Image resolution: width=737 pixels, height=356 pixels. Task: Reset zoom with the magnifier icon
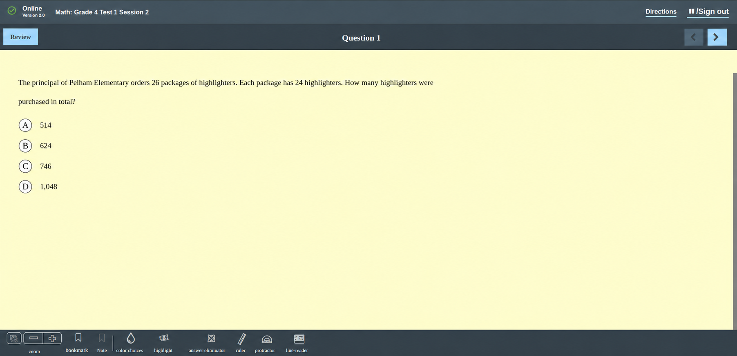coord(14,338)
